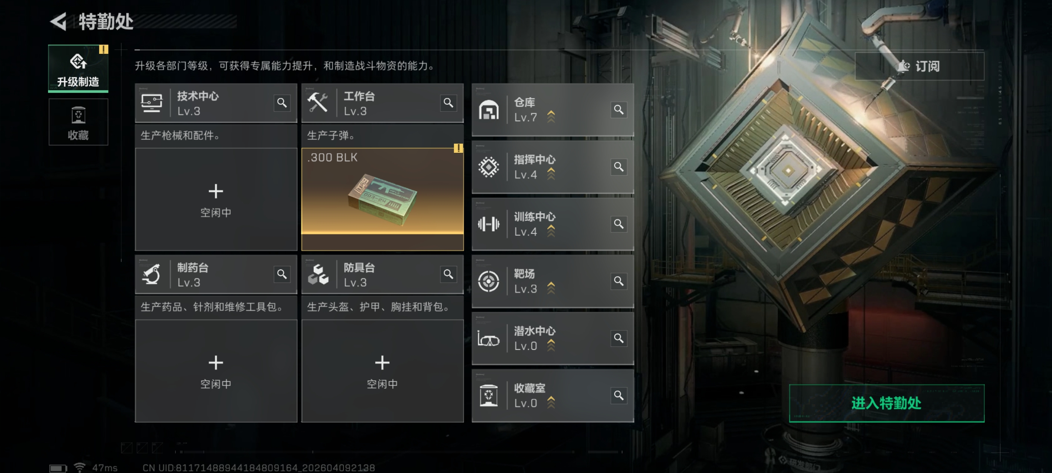Click the 订阅 subscribe button
The width and height of the screenshot is (1052, 473).
pyautogui.click(x=919, y=66)
